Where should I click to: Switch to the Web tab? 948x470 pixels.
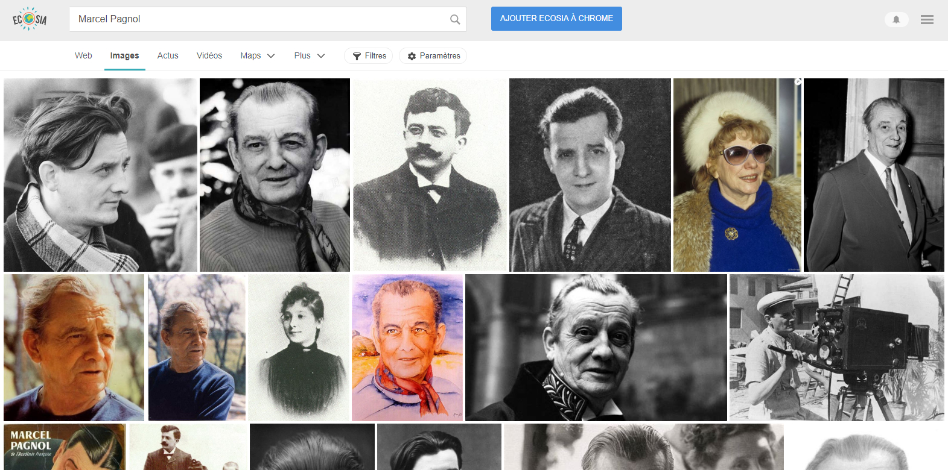pyautogui.click(x=83, y=56)
